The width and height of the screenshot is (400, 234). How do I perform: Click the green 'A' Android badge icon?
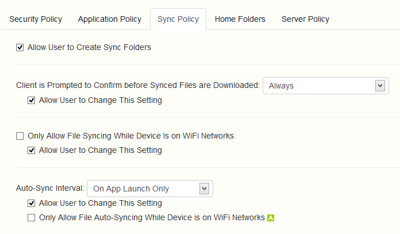[271, 218]
